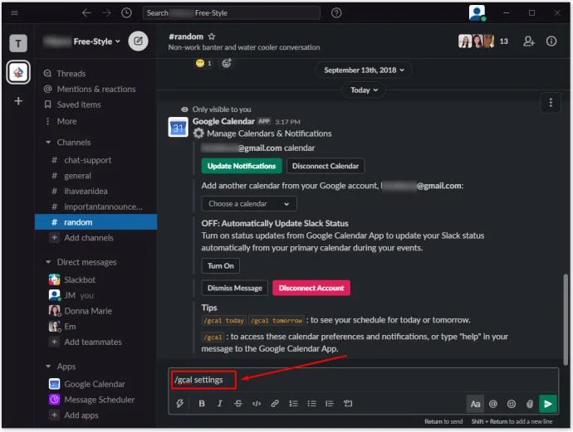Toggle ordered list formatting

[293, 404]
